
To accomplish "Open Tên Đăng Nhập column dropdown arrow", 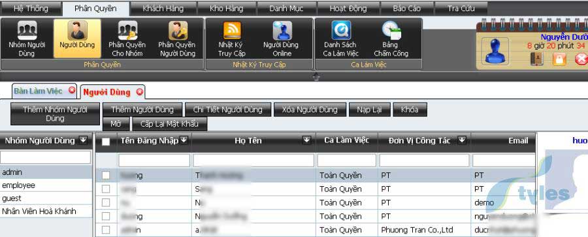I will (x=184, y=140).
